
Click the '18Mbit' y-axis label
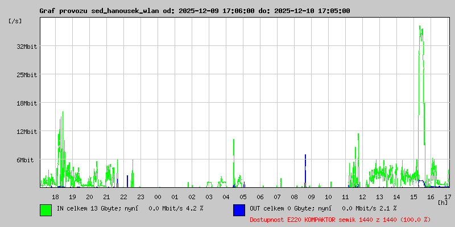click(27, 103)
